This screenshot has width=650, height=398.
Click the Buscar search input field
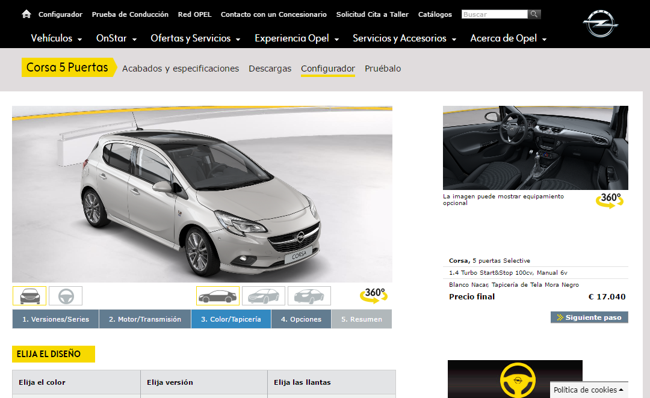494,14
